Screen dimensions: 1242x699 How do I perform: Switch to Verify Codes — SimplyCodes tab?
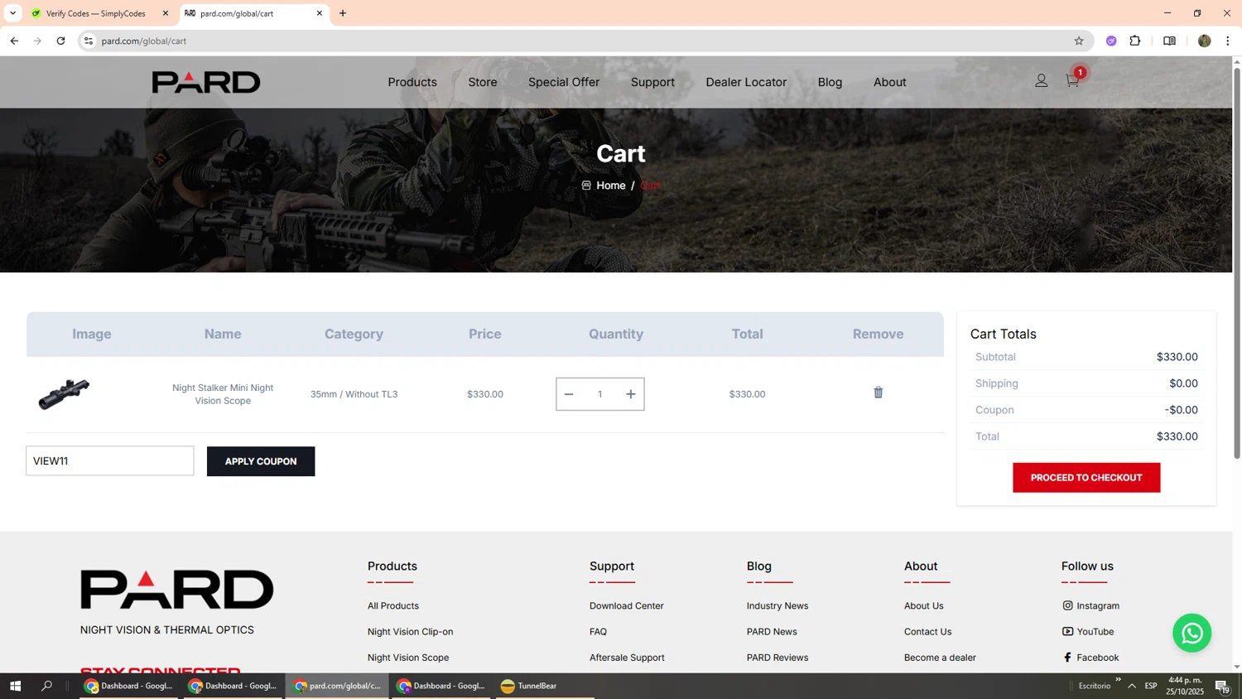pyautogui.click(x=95, y=13)
